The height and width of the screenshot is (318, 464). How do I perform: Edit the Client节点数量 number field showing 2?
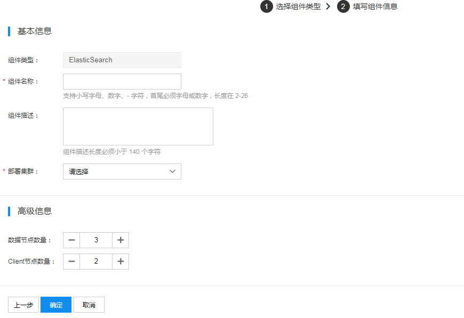click(96, 261)
